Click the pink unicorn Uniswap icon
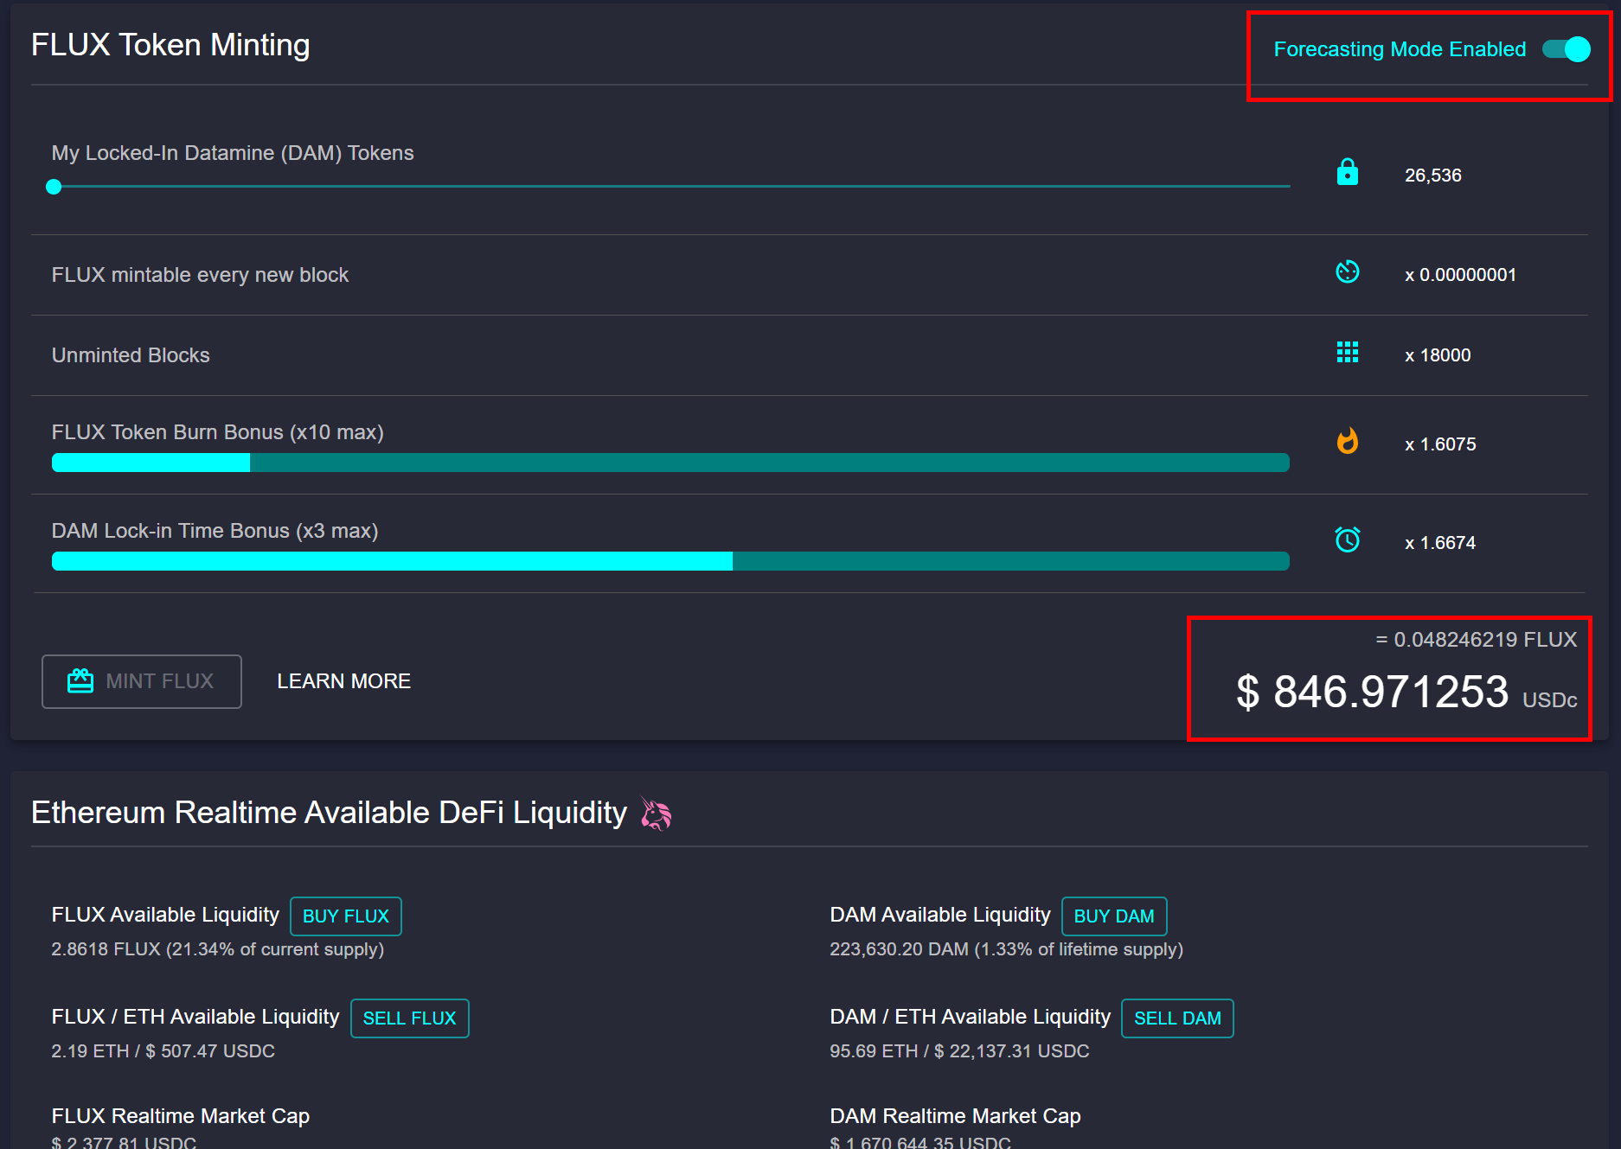The image size is (1621, 1149). click(656, 813)
